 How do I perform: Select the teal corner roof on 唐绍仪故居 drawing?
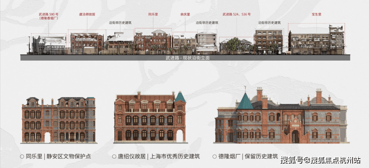click(x=180, y=97)
